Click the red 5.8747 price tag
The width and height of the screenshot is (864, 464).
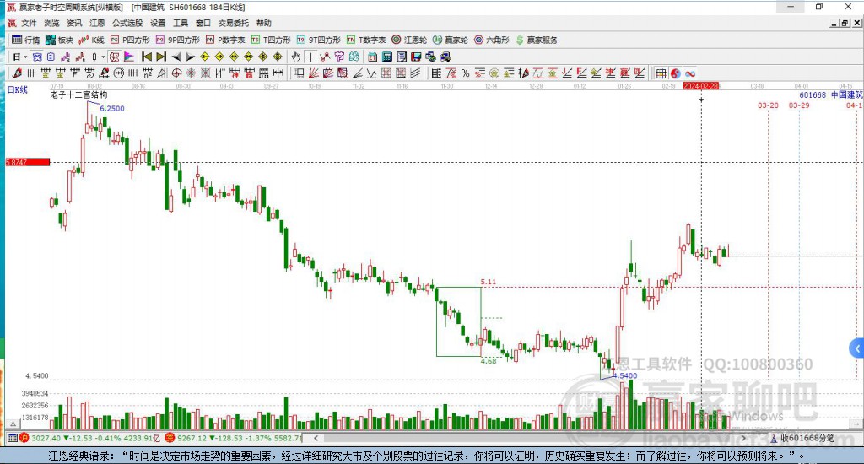click(28, 162)
